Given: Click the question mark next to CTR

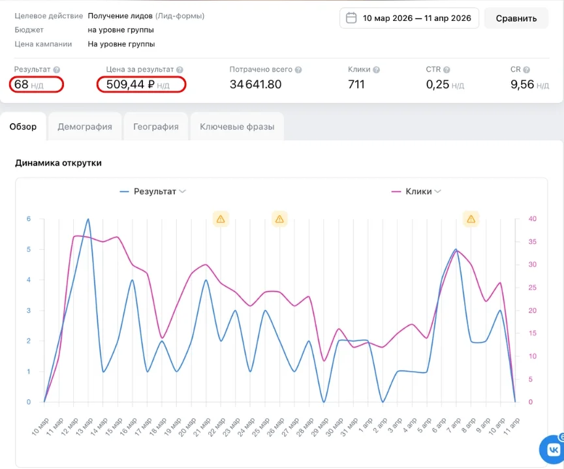Looking at the screenshot, I should coord(446,70).
